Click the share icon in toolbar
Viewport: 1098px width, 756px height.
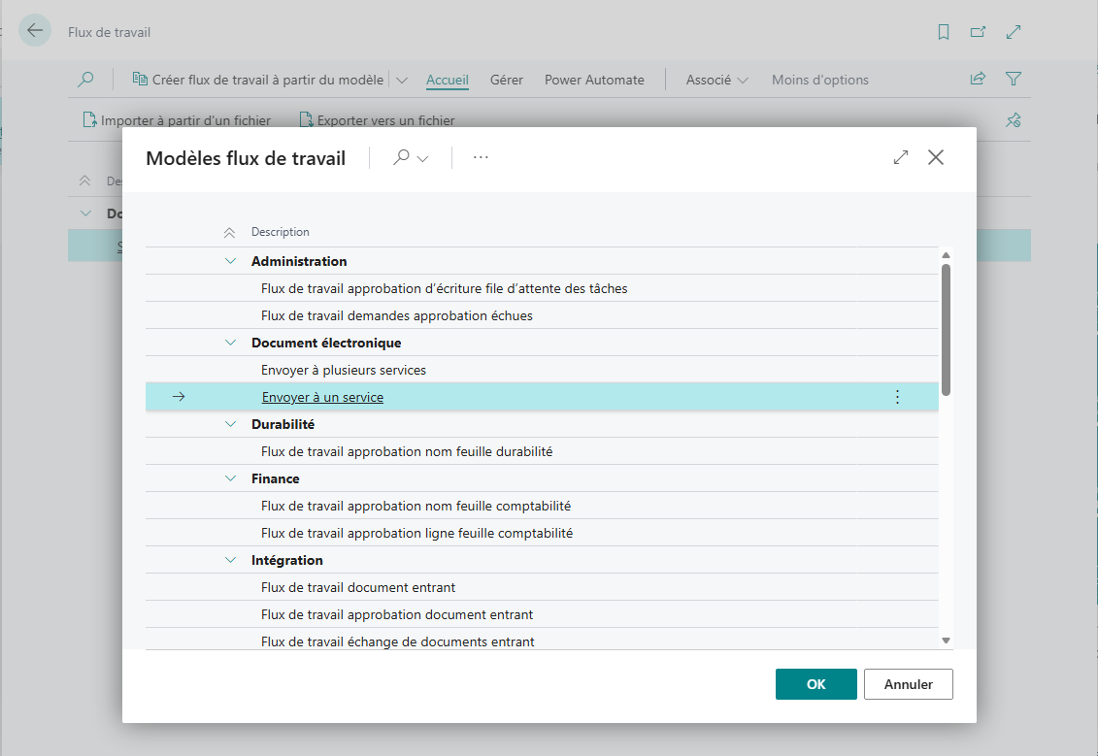coord(978,80)
